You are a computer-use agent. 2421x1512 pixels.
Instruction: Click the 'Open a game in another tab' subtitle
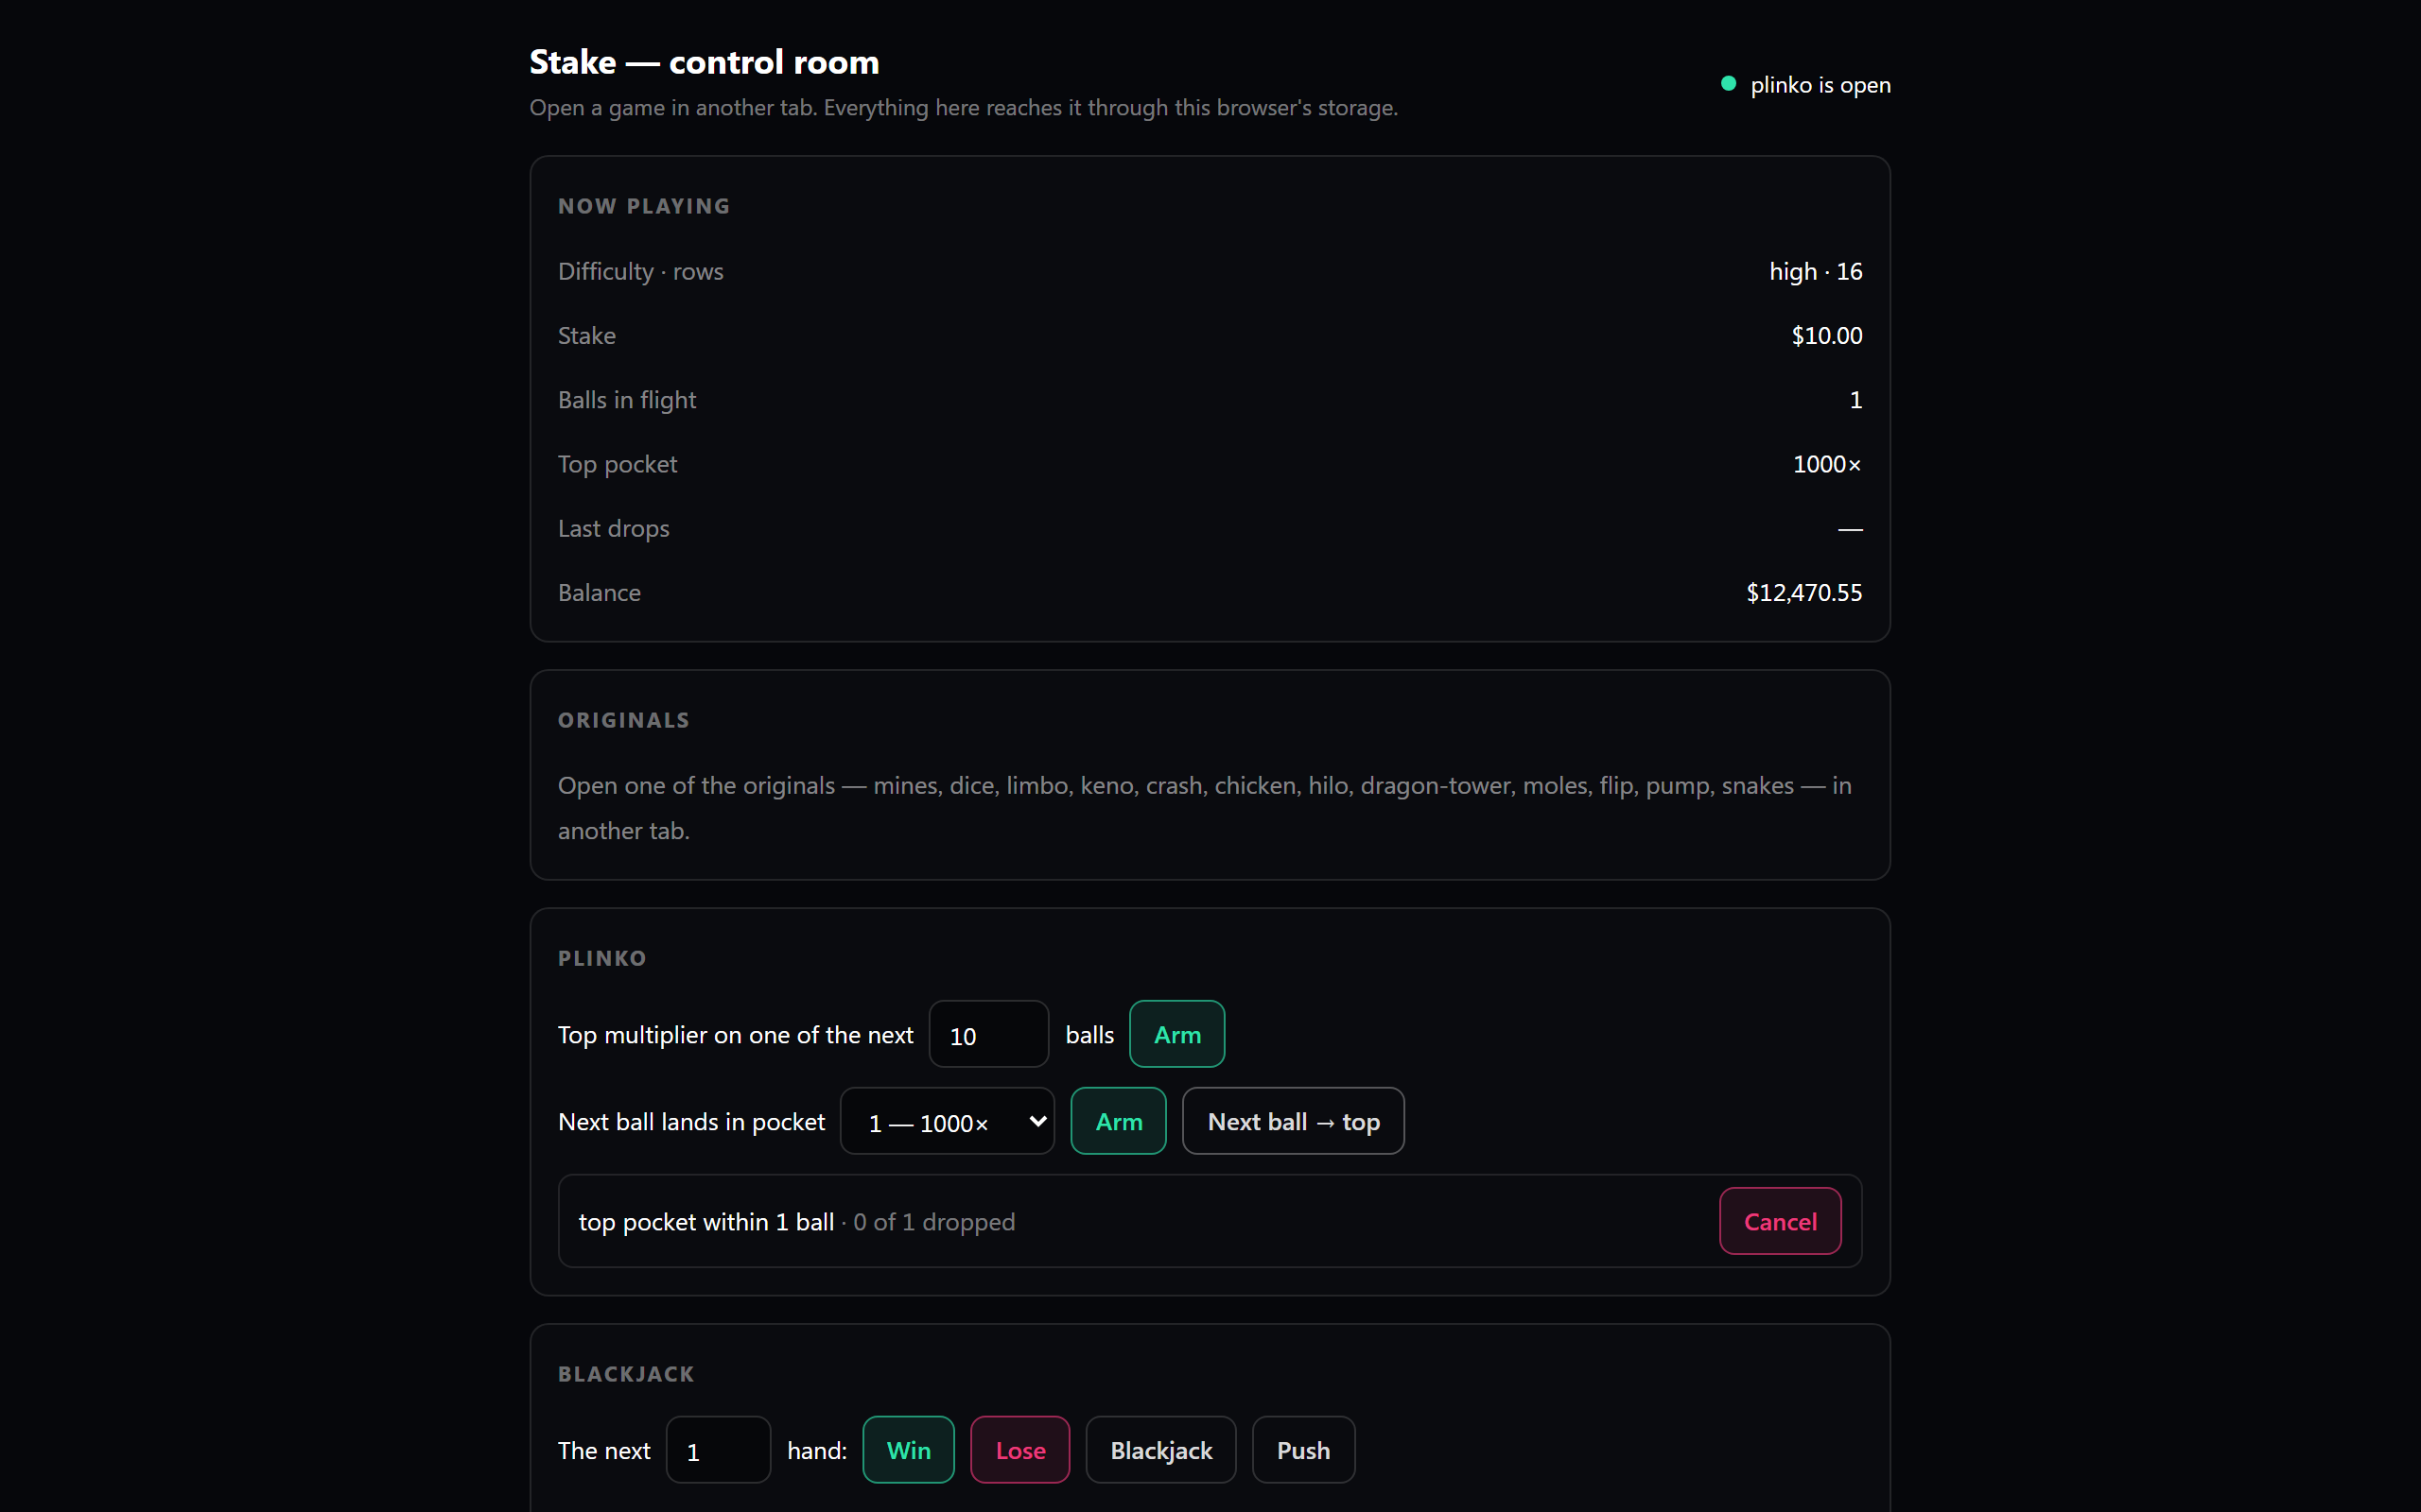coord(964,107)
